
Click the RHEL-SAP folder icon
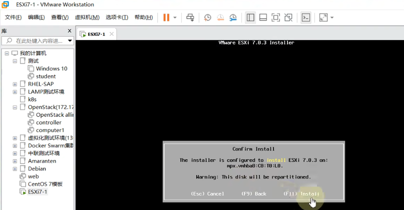tap(23, 84)
